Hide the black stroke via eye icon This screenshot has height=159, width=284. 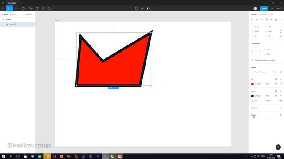click(276, 96)
